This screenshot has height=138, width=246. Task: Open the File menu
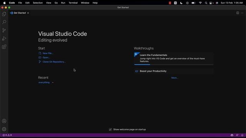(x=20, y=3)
